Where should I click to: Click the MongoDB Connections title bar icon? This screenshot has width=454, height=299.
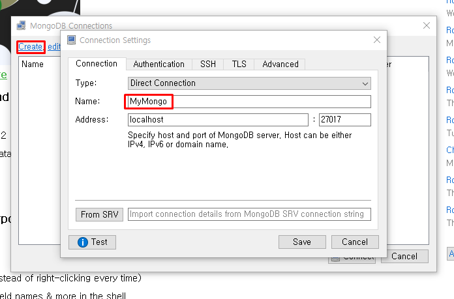tap(21, 26)
